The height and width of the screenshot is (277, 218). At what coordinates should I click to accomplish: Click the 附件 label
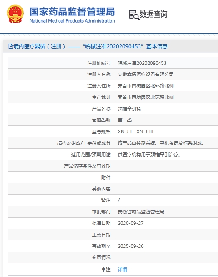106,178
